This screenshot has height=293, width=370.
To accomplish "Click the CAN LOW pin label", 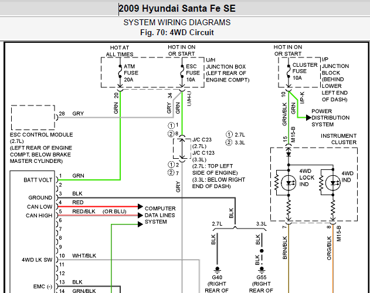I will click(x=39, y=207).
